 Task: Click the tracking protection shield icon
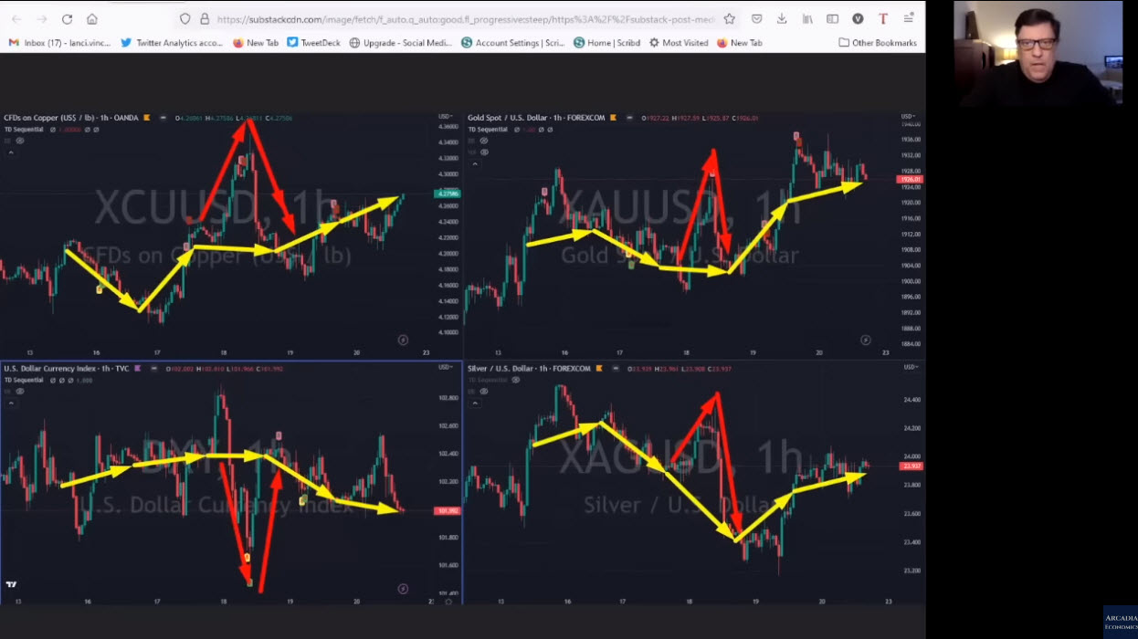(x=184, y=17)
